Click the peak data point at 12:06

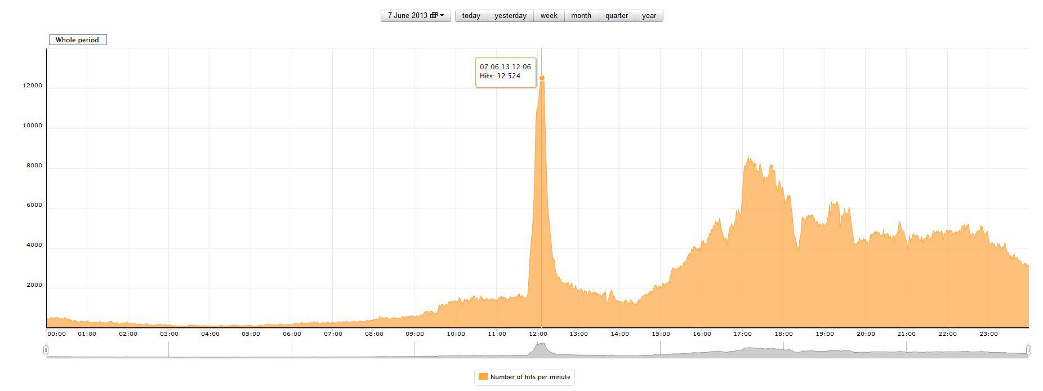(x=542, y=78)
